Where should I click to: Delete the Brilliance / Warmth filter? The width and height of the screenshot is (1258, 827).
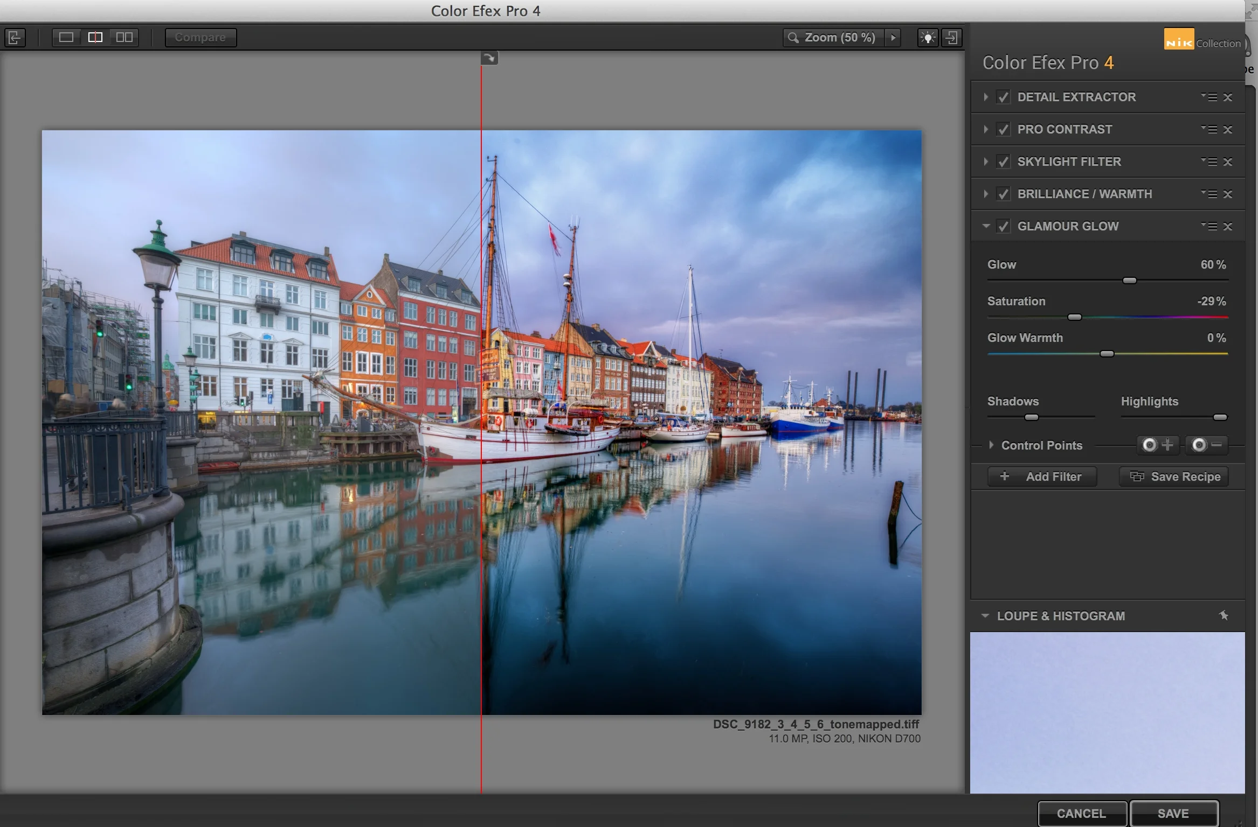coord(1228,194)
